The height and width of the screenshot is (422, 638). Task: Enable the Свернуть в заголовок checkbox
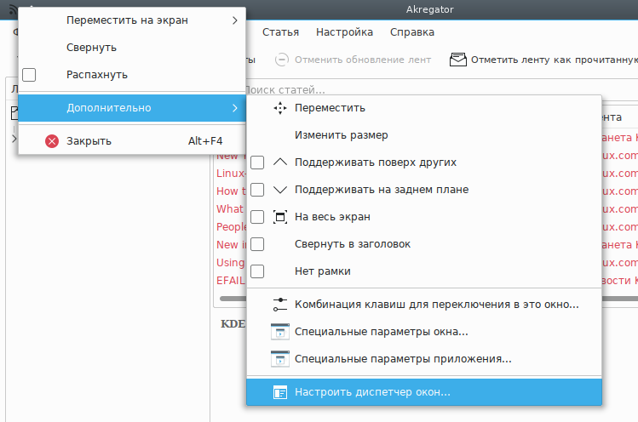click(x=257, y=244)
